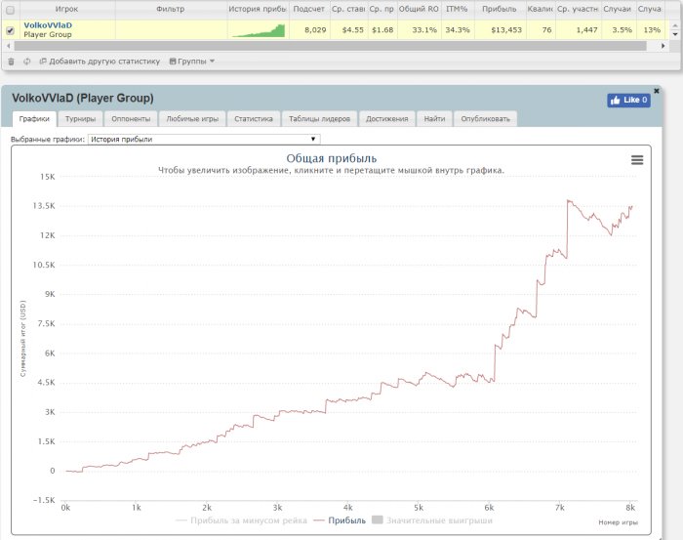The height and width of the screenshot is (540, 683).
Task: Toggle Прибыль за минусом рейка legend
Action: click(241, 520)
